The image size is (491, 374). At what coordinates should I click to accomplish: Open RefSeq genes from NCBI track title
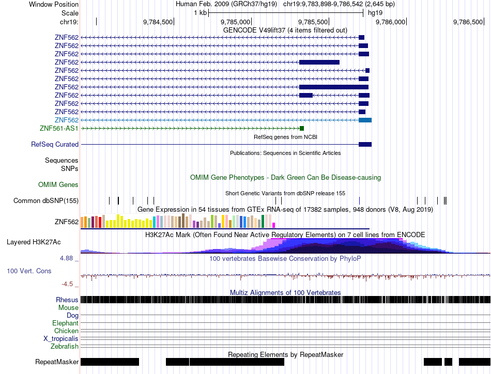(x=285, y=137)
